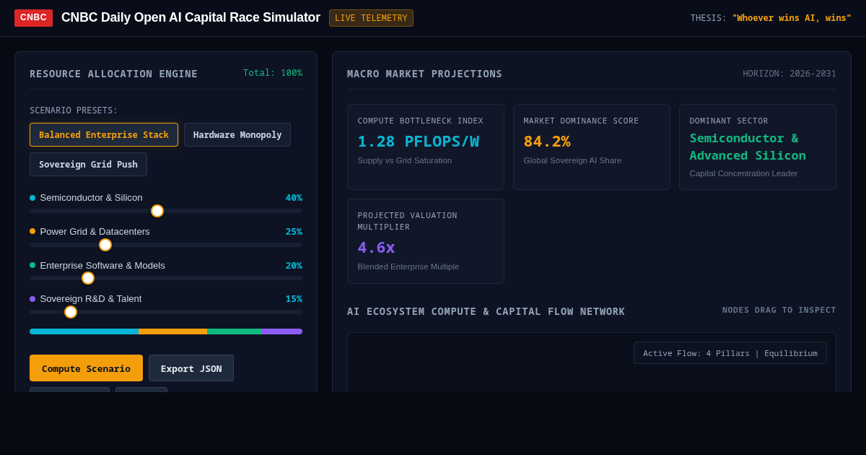Click the LIVE TELEMETRY badge
The image size is (866, 455).
pyautogui.click(x=371, y=18)
